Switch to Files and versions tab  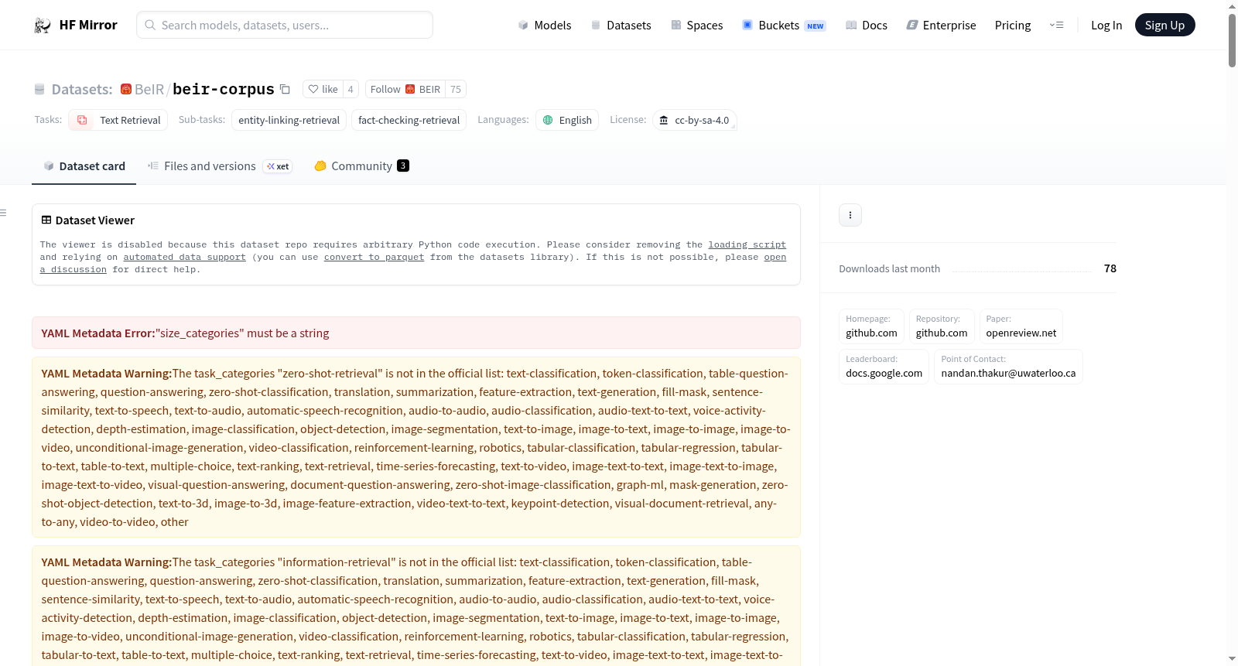coord(220,166)
